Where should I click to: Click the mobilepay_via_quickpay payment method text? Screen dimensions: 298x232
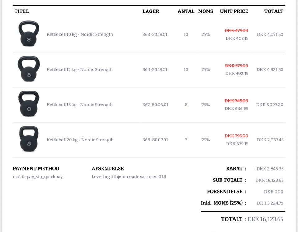coord(38,177)
